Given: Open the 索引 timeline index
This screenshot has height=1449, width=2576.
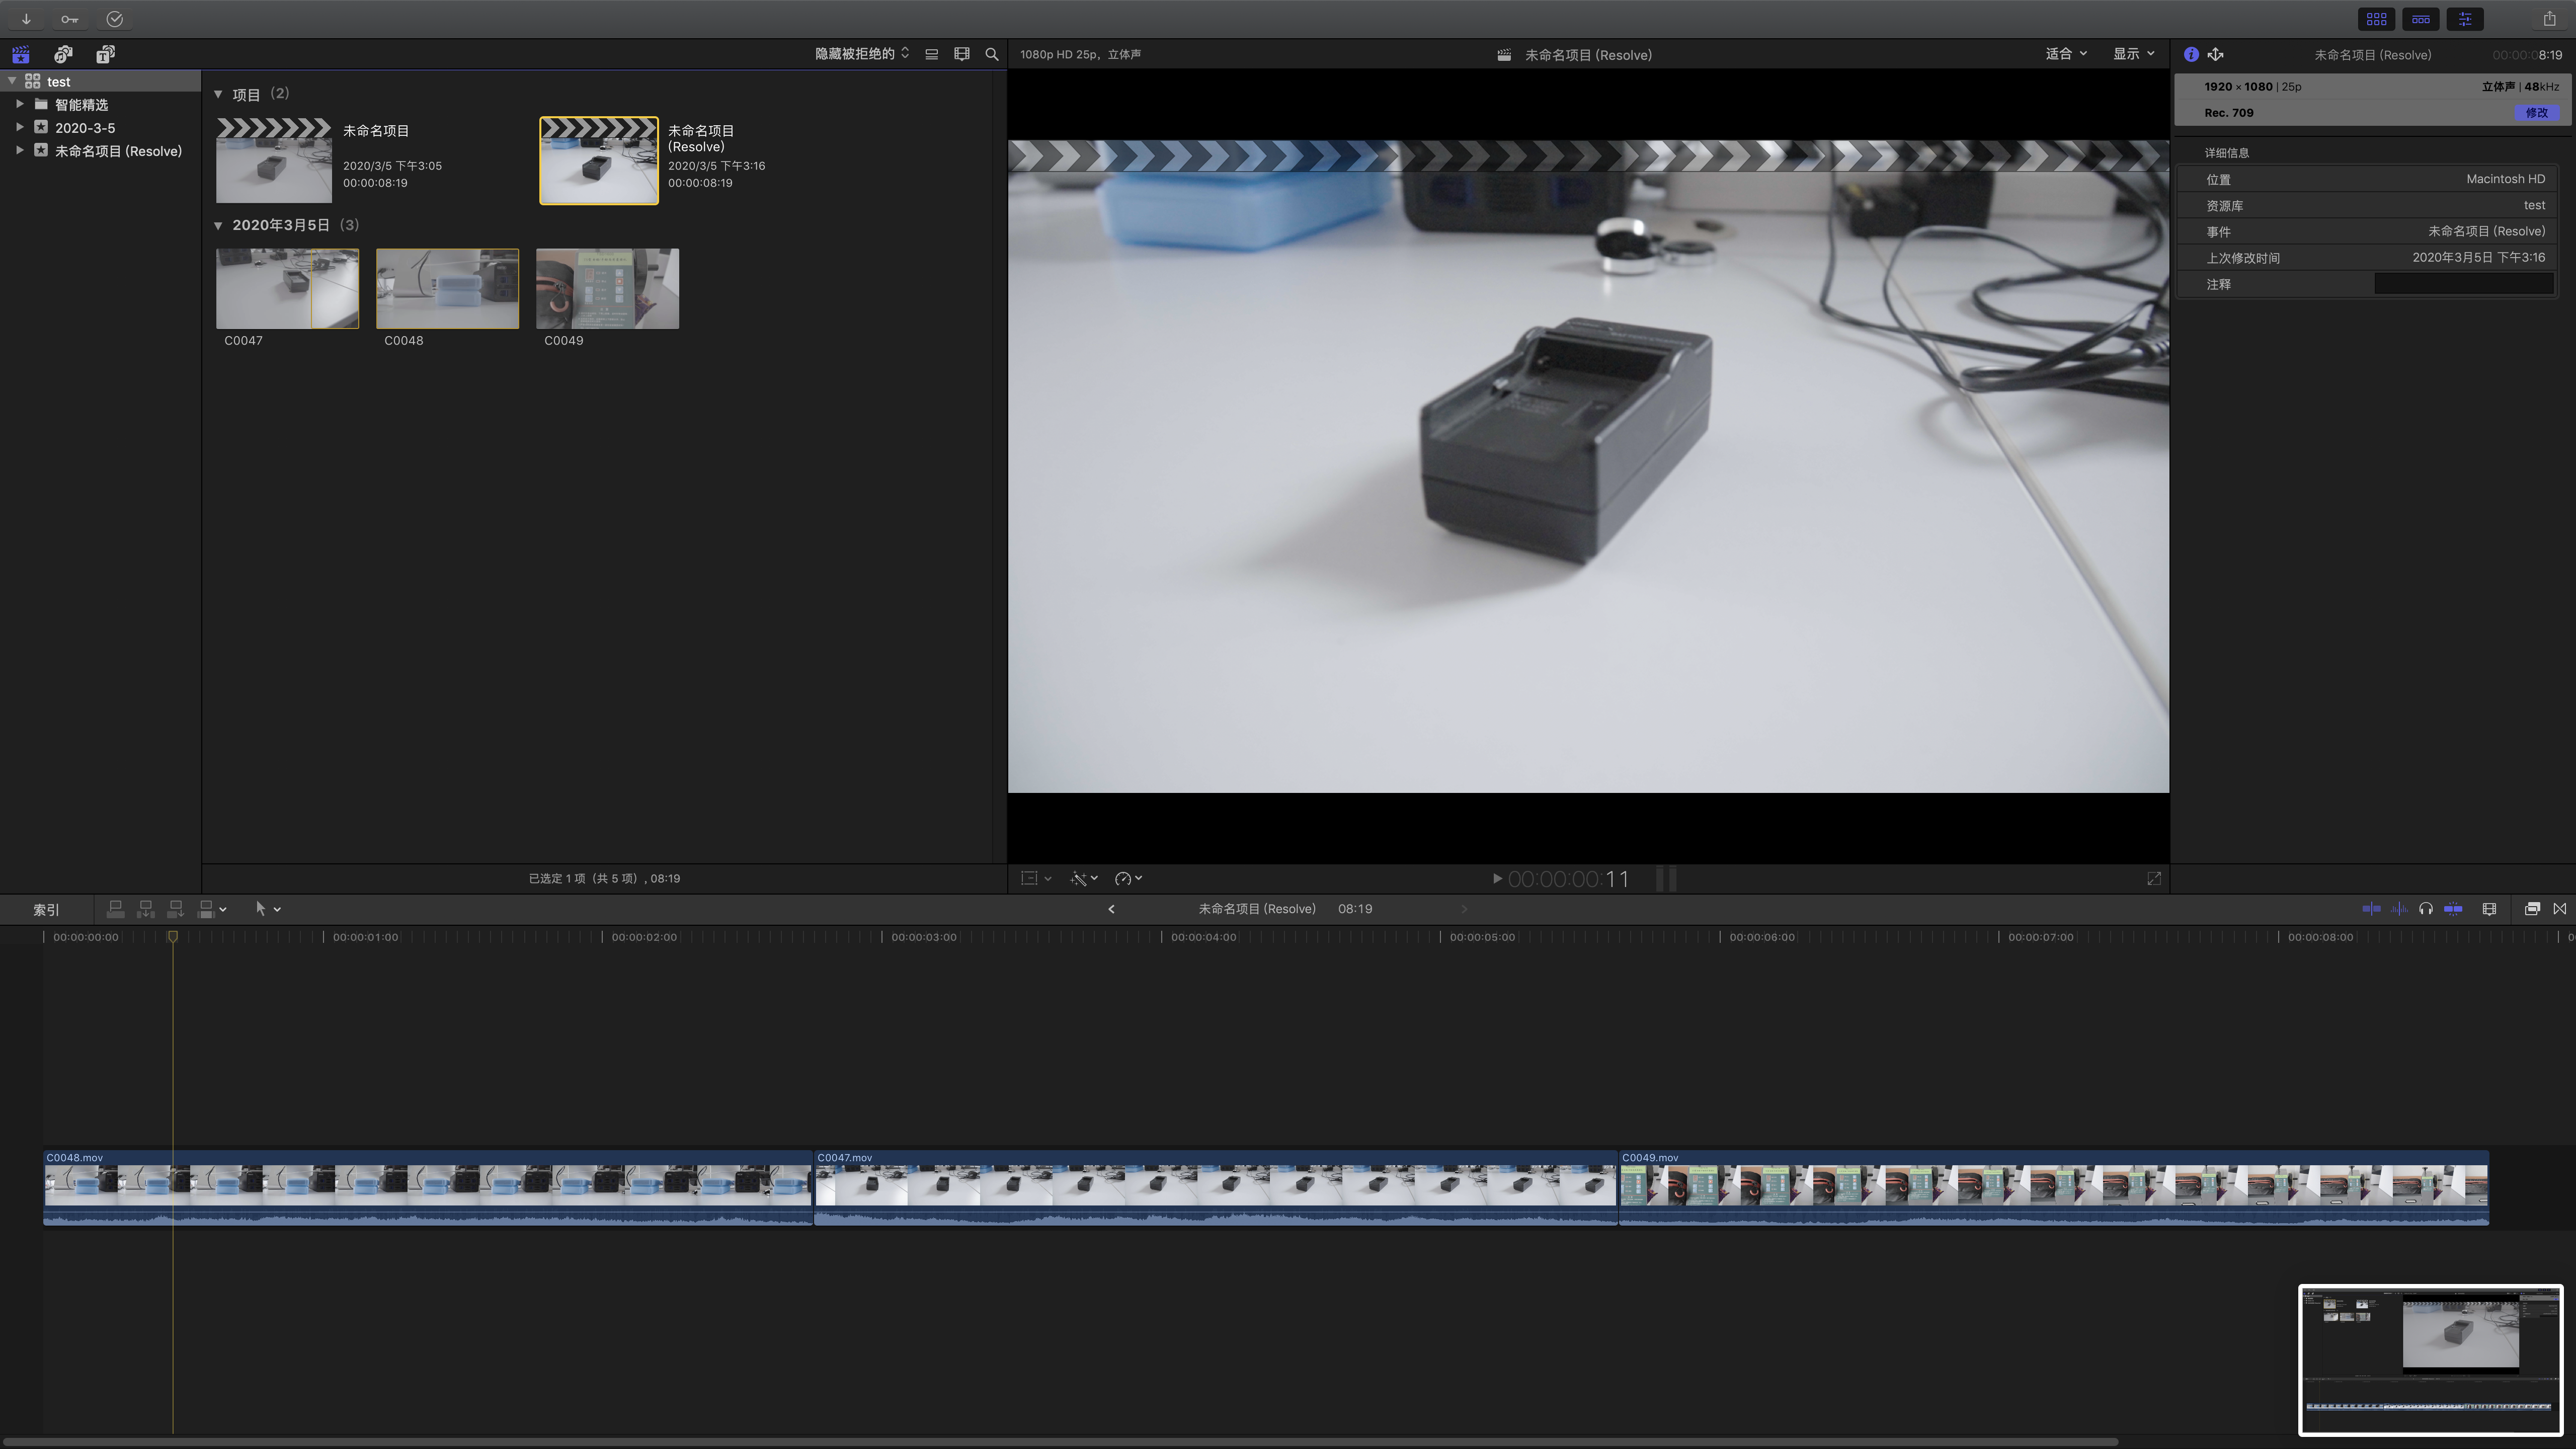Looking at the screenshot, I should 46,910.
